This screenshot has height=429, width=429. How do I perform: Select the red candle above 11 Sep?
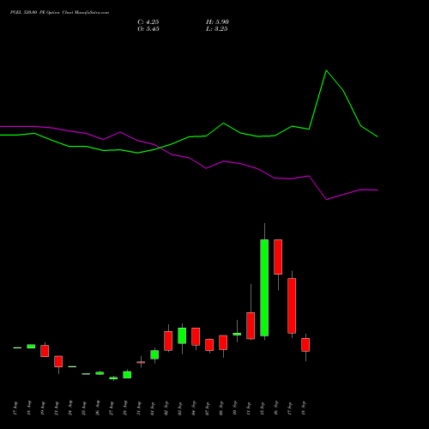pos(251,326)
